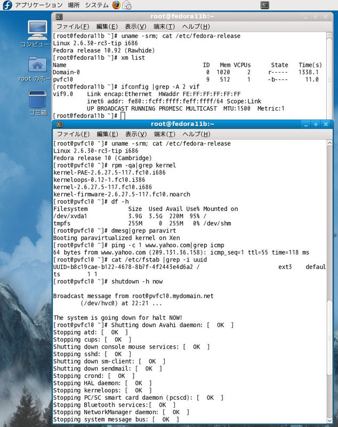
Task: Click 'kerneloops-0.12-1.fc10.i386' line
Action: coord(99,180)
